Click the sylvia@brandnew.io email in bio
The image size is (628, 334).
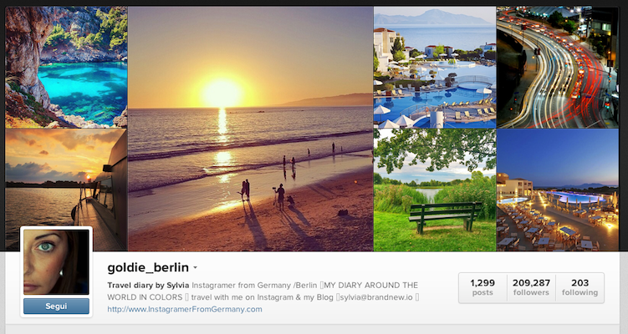coord(376,297)
